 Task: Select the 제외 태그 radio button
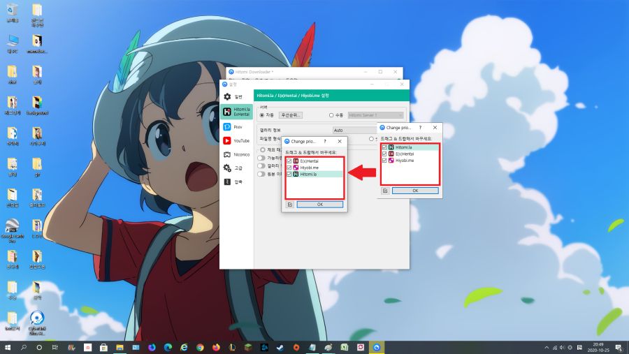[263, 149]
